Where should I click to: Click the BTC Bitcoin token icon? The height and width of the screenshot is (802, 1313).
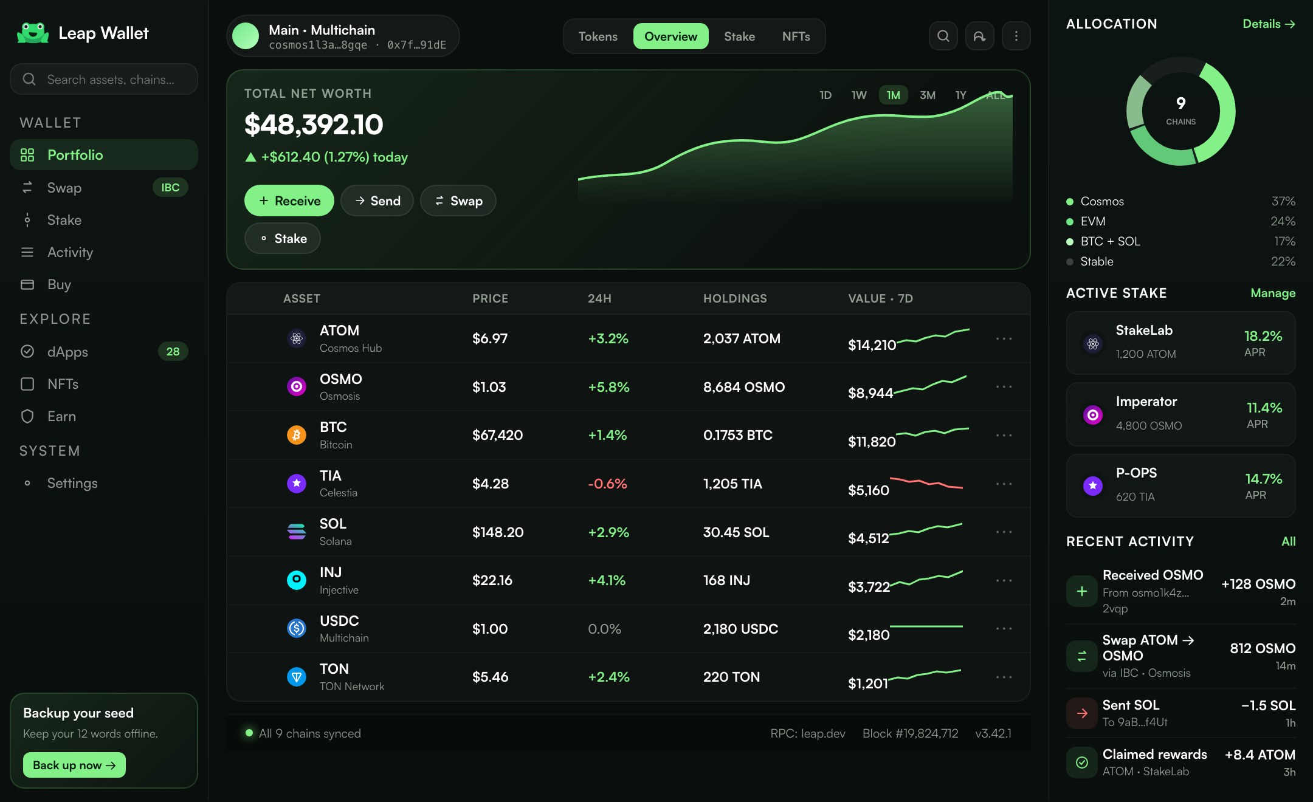297,435
